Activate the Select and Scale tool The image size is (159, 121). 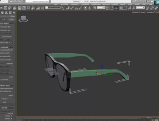(x=108, y=8)
